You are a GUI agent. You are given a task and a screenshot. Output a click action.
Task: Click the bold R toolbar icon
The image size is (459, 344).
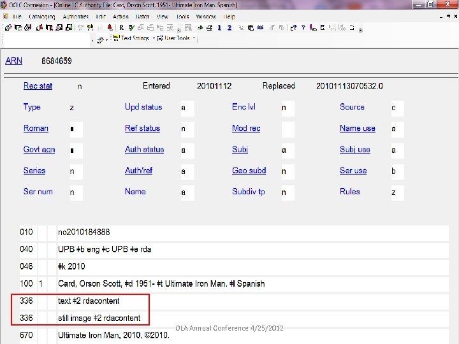coord(122,27)
